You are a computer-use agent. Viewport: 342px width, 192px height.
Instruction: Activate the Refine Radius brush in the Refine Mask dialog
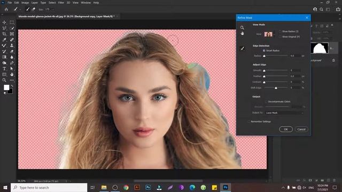pyautogui.click(x=242, y=49)
